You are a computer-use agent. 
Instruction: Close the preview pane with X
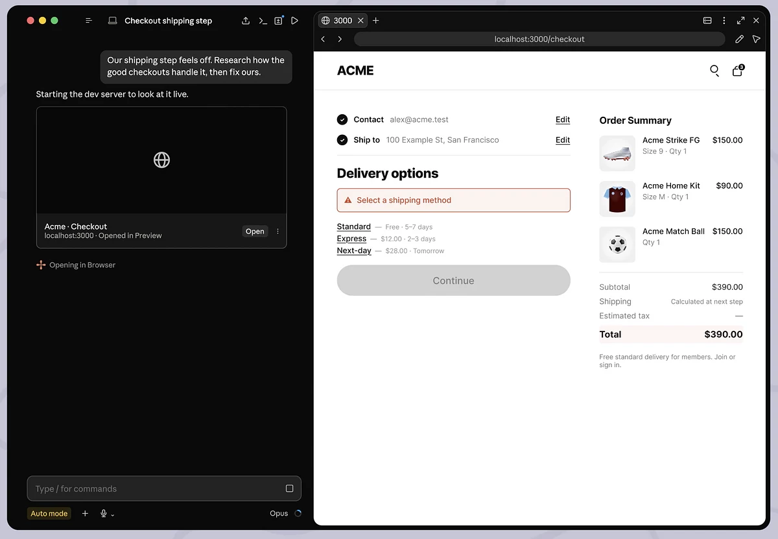click(x=756, y=21)
